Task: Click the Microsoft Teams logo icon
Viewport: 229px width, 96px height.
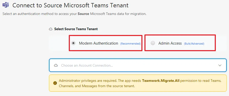Action: [6, 5]
